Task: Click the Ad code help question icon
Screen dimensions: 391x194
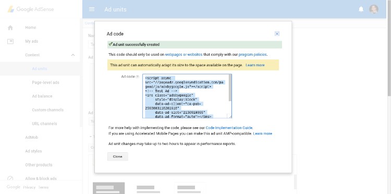Action: (x=138, y=77)
